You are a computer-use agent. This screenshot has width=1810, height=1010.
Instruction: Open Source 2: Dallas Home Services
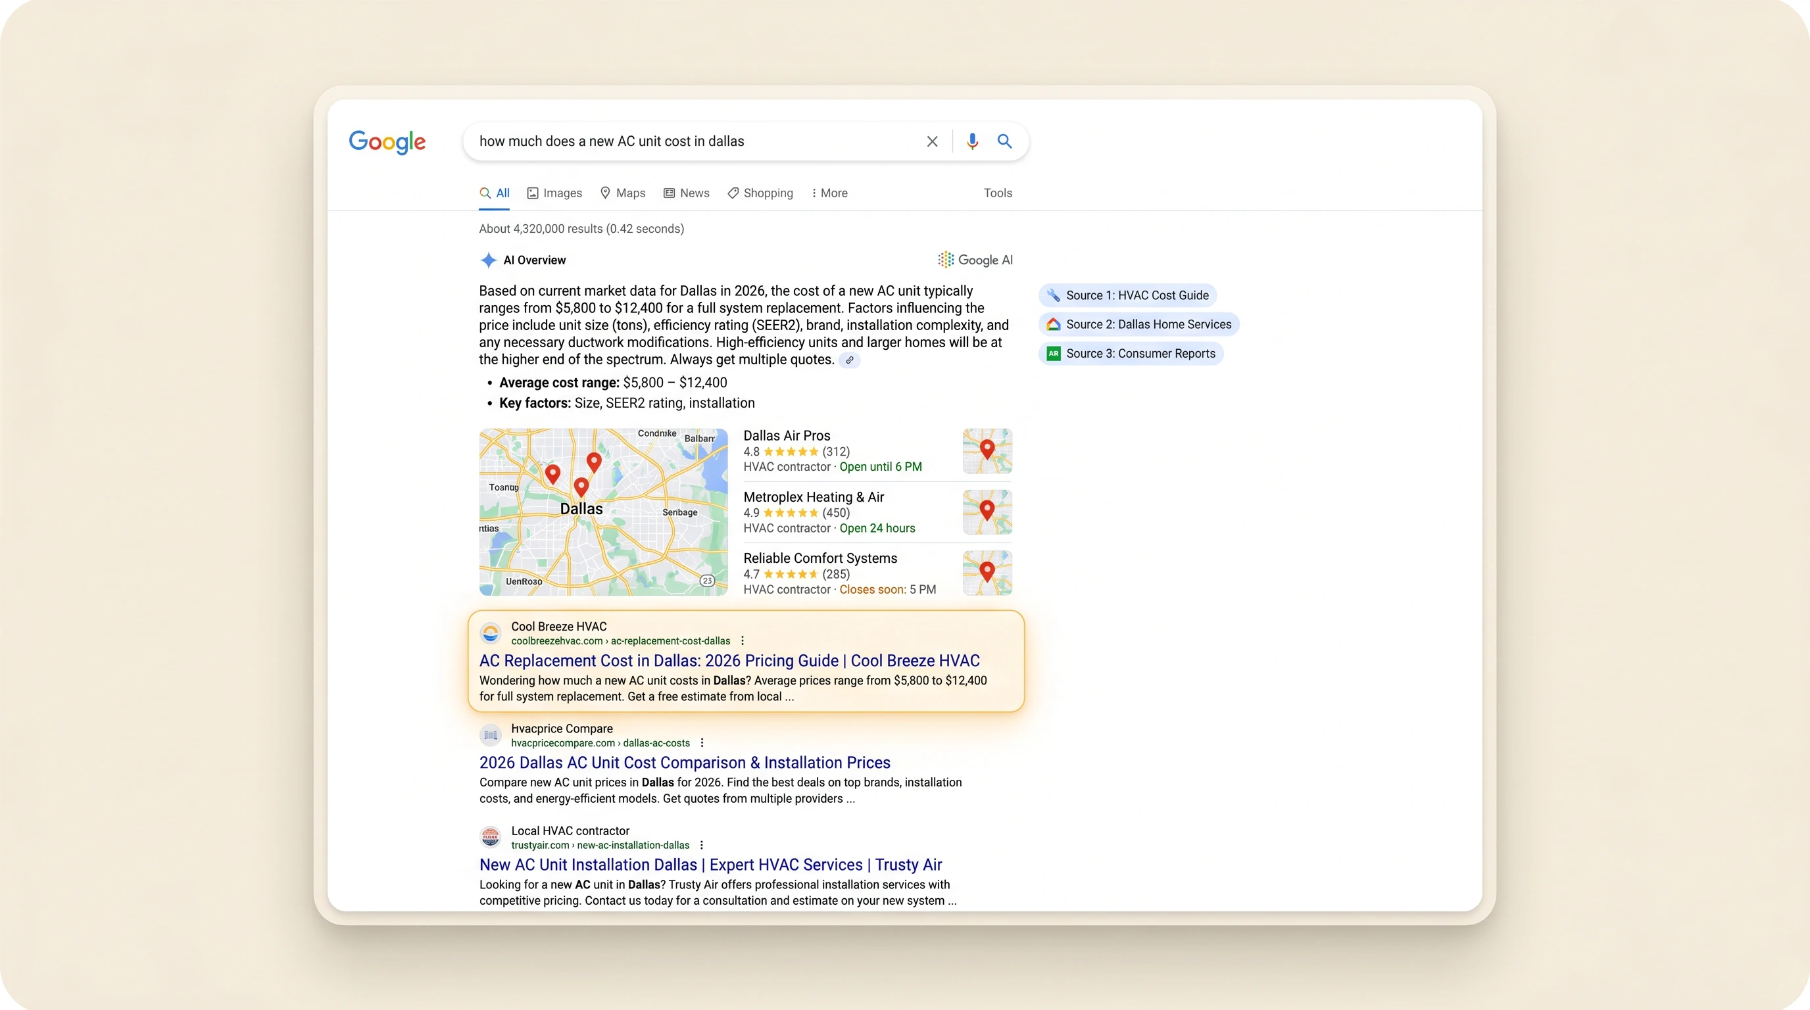click(1139, 324)
